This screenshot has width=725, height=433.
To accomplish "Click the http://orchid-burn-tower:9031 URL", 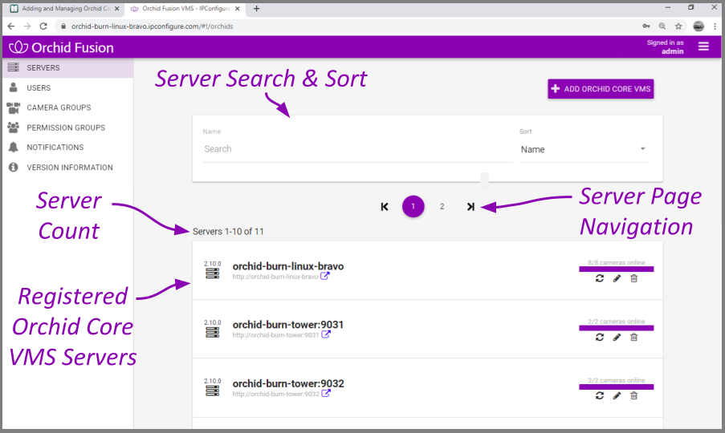I will point(275,335).
